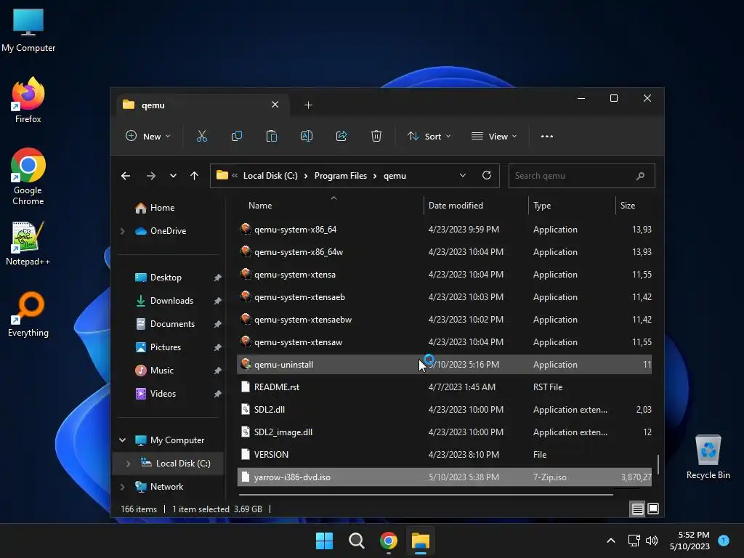Expand address bar history dropdown
Image resolution: width=744 pixels, height=558 pixels.
(463, 176)
